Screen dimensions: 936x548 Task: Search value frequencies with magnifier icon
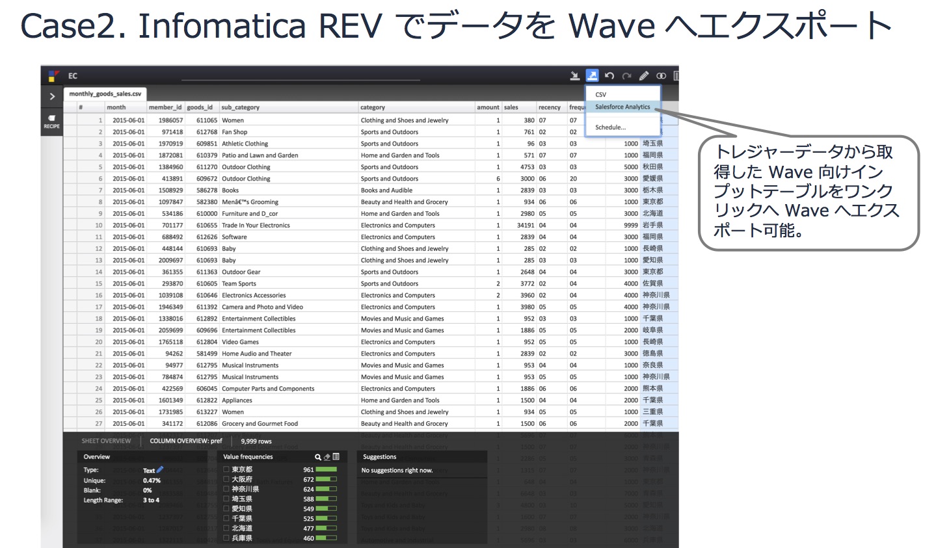[318, 457]
